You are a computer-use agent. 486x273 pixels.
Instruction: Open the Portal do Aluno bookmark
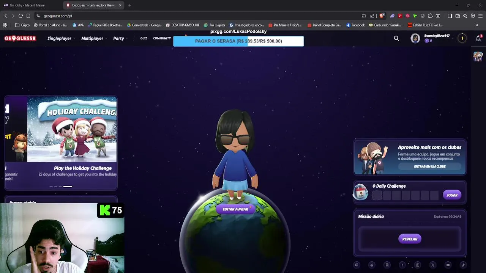50,25
